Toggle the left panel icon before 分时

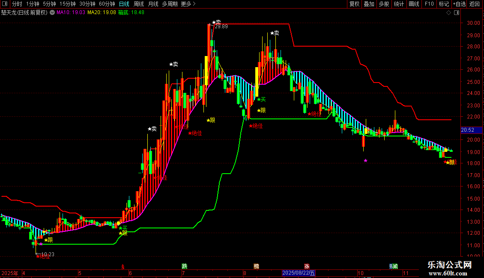5,4
